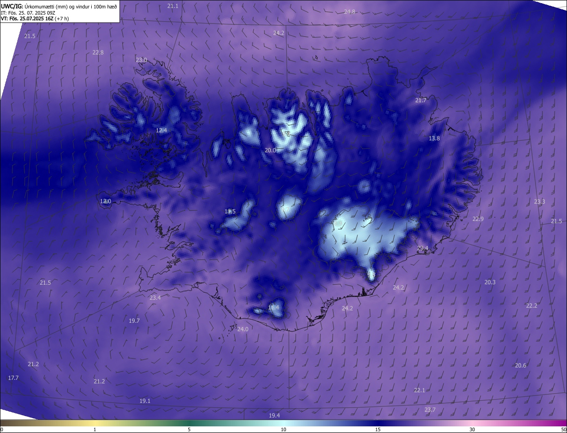Screen dimensions: 567x433
Task: Click the 23.3 value label
Action: 540,201
